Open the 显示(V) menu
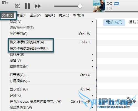Screen dimensions: 138x111 [x=35, y=15]
